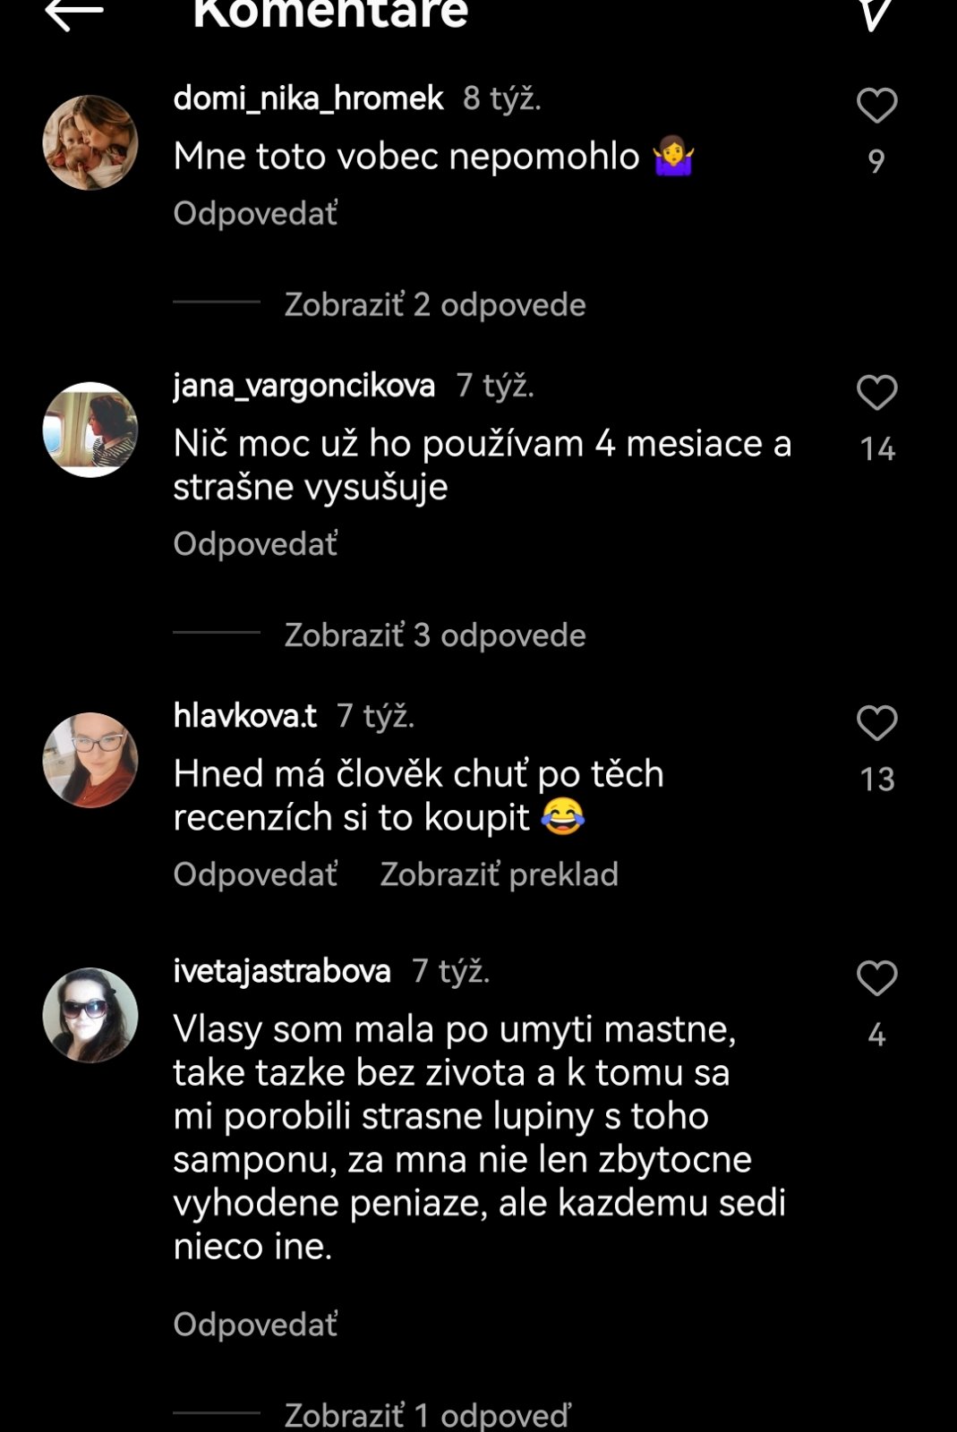Image resolution: width=957 pixels, height=1432 pixels.
Task: View ivetajastrabova's profile picture
Action: (x=90, y=1015)
